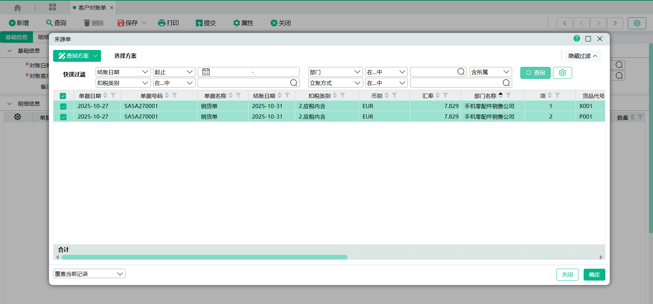The width and height of the screenshot is (653, 304).
Task: Click the calendar icon in date range
Action: click(x=206, y=72)
